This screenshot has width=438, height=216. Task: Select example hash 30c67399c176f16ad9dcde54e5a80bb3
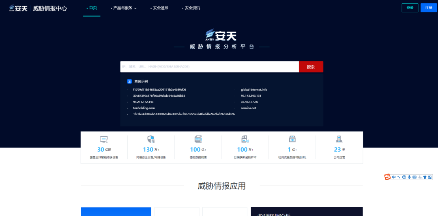click(x=159, y=95)
